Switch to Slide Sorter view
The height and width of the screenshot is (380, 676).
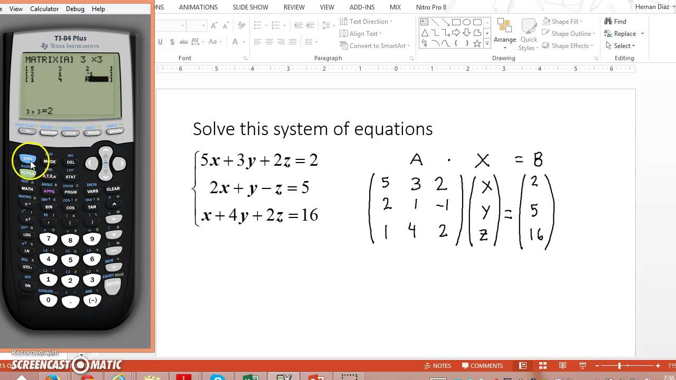coord(542,366)
